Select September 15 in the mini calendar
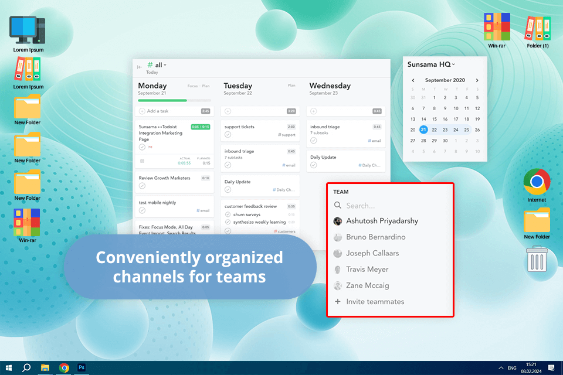 434,119
